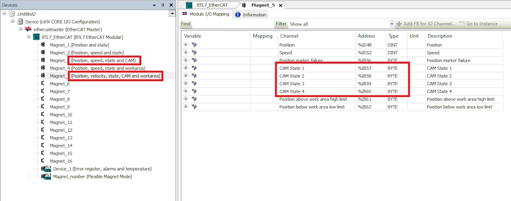
Task: Select the Magnet_8 tree item
Action: (x=60, y=99)
